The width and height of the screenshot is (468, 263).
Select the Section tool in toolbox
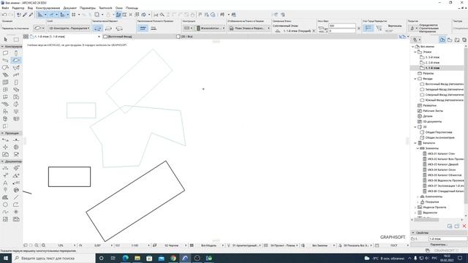(5, 140)
